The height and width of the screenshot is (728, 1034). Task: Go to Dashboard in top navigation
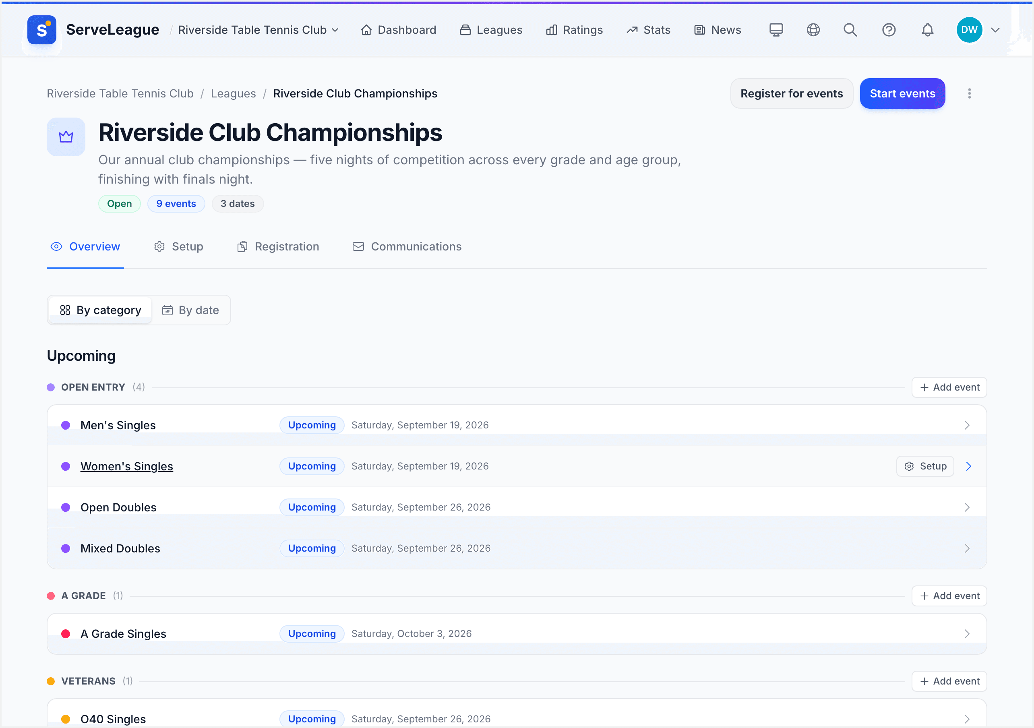398,30
